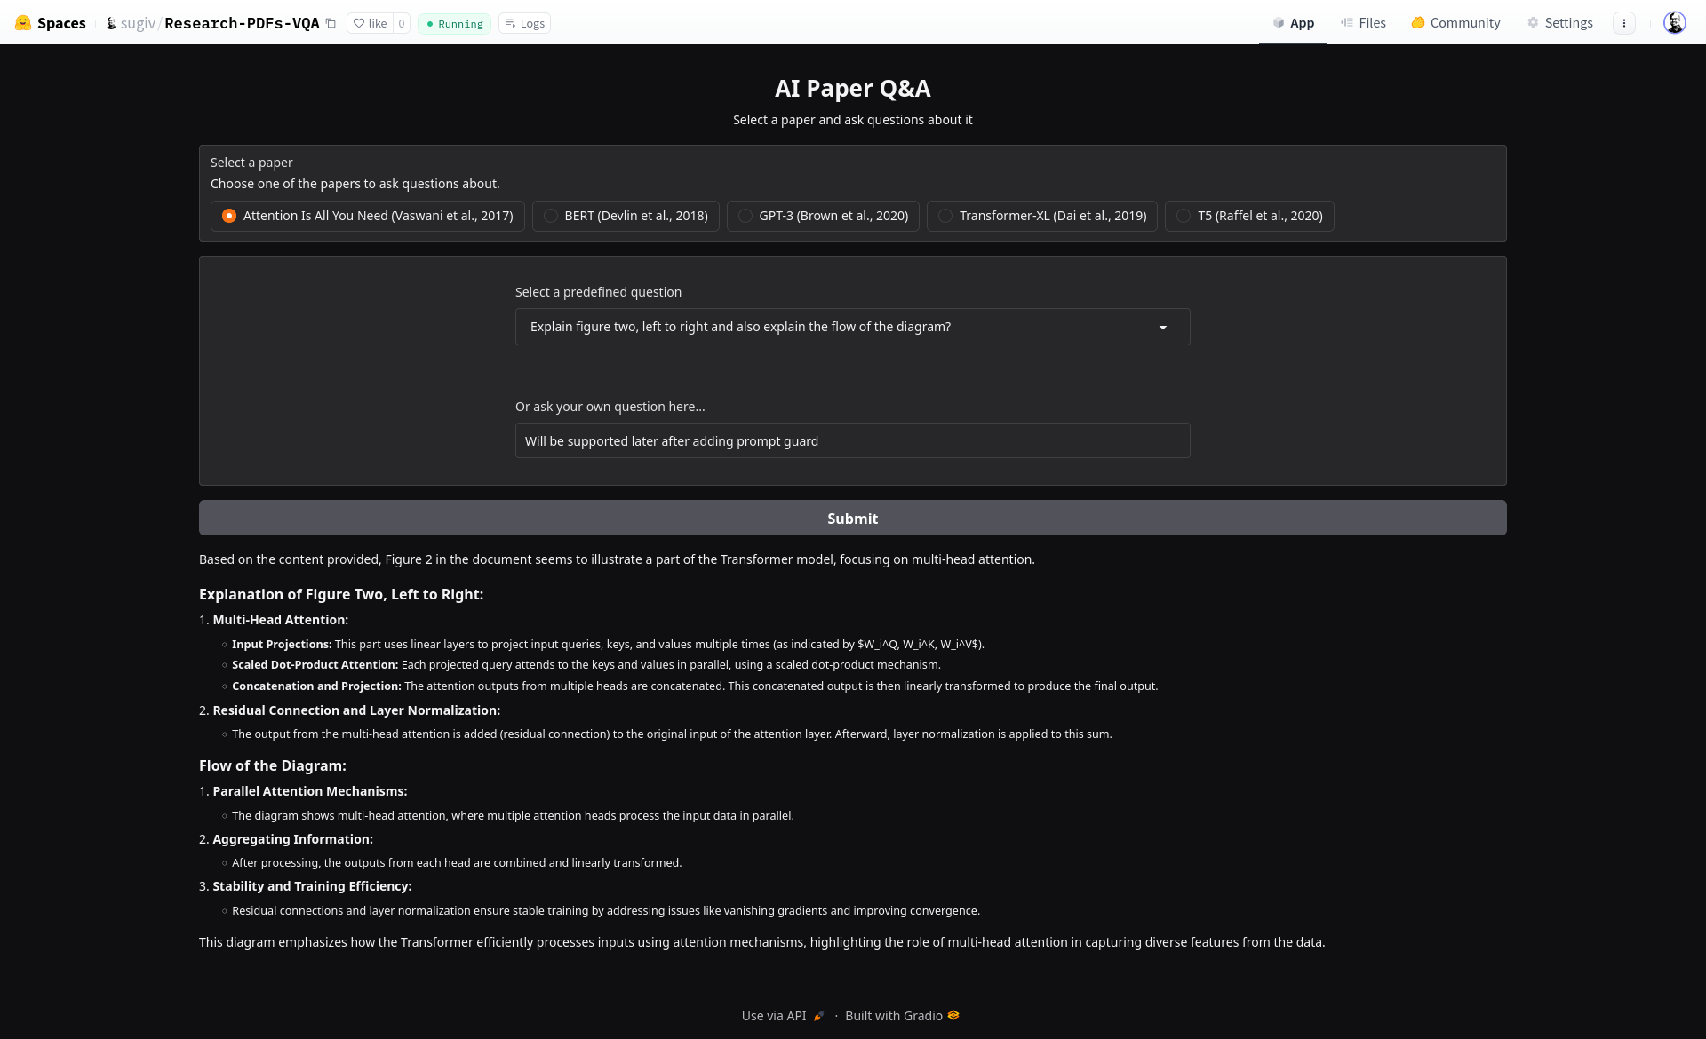Click 'Or ask your own question here...' label
This screenshot has height=1039, width=1706.
click(x=610, y=407)
